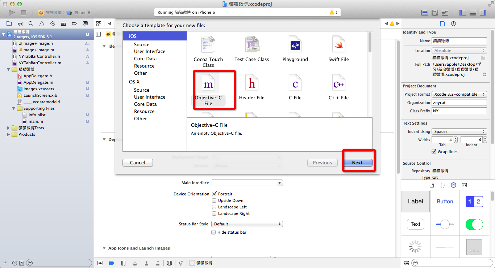The width and height of the screenshot is (495, 268).
Task: Pick the green switch object in library
Action: [474, 224]
